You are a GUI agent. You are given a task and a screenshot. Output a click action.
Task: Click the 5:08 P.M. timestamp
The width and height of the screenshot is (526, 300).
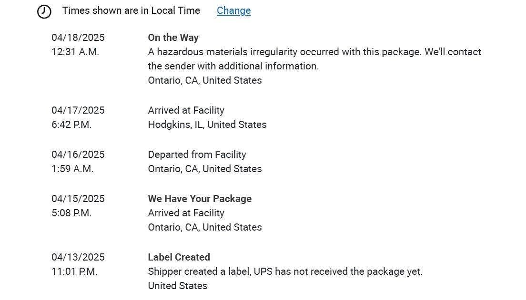coord(71,213)
